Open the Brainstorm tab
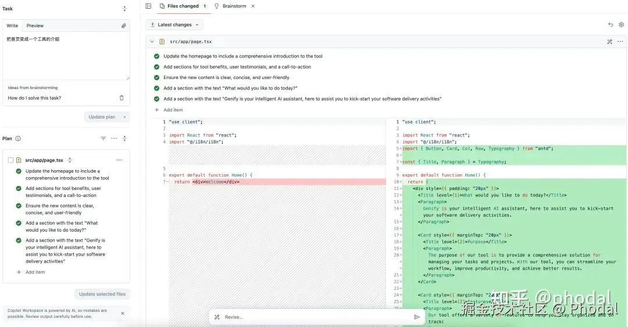The width and height of the screenshot is (628, 327). point(234,6)
